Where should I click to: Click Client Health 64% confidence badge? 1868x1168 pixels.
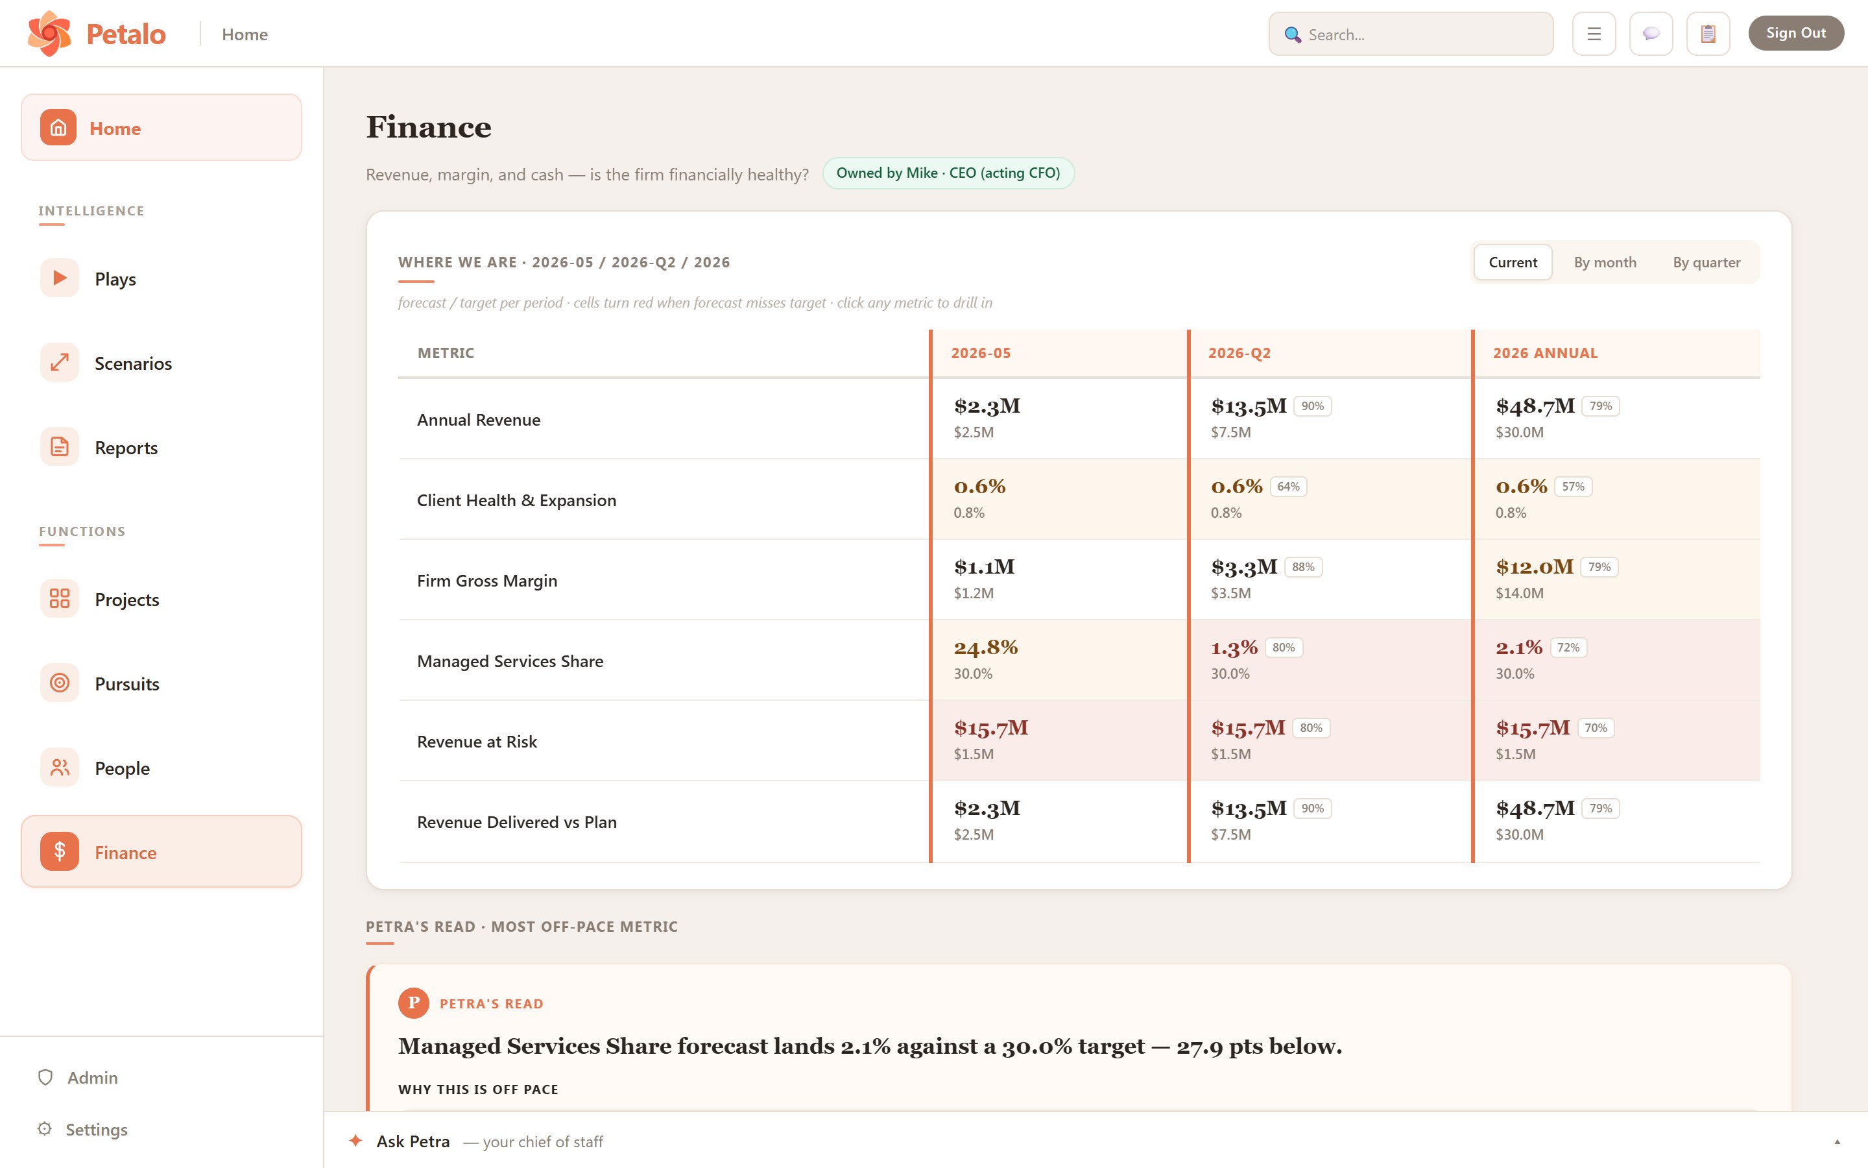point(1288,487)
